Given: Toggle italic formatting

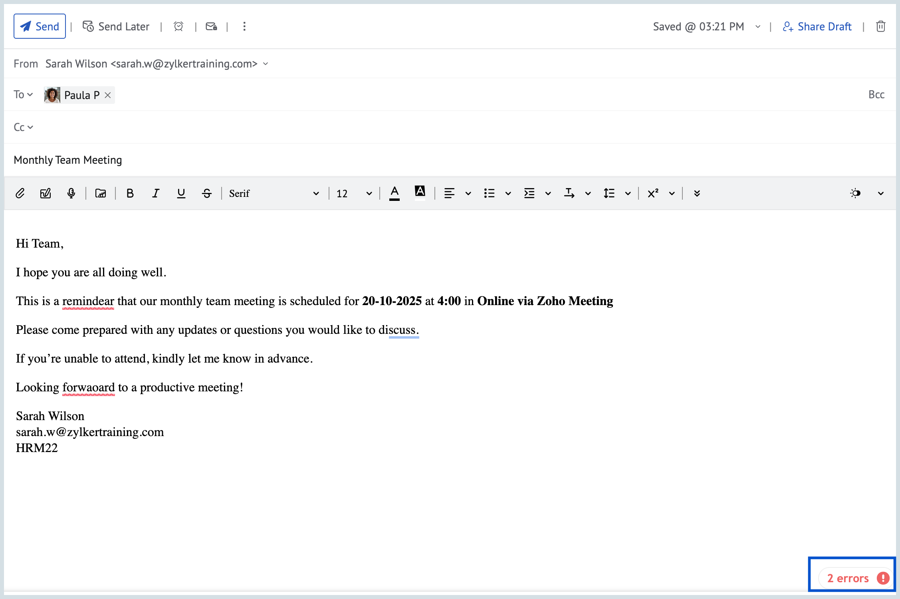Looking at the screenshot, I should (x=155, y=194).
